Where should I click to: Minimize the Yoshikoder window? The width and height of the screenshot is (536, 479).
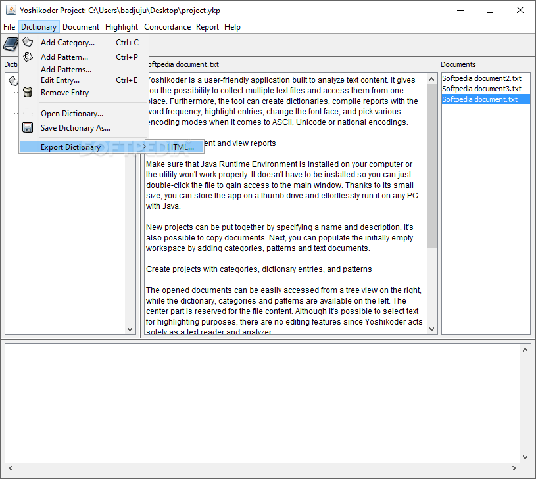[460, 11]
